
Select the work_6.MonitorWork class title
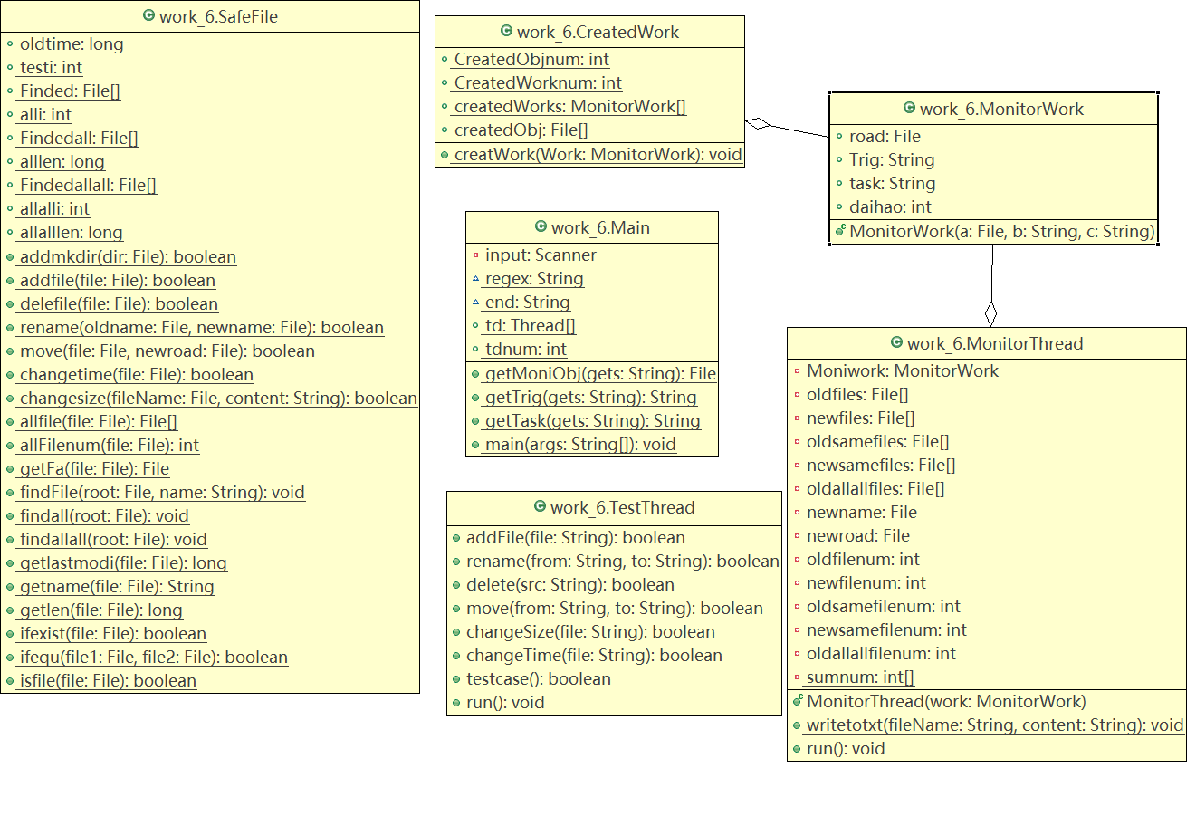point(1001,109)
